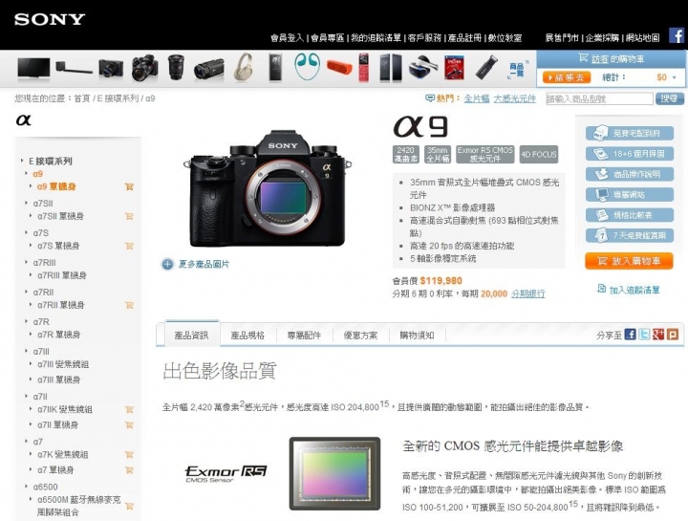Expand the α7RIII model group

coord(27,262)
